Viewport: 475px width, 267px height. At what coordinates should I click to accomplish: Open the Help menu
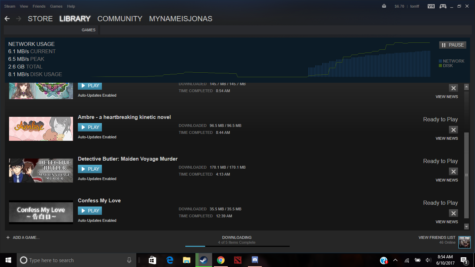[x=71, y=6]
